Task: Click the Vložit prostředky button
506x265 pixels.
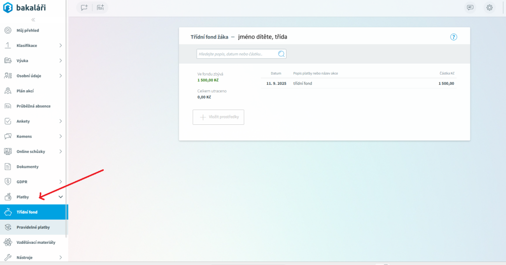Action: 218,117
